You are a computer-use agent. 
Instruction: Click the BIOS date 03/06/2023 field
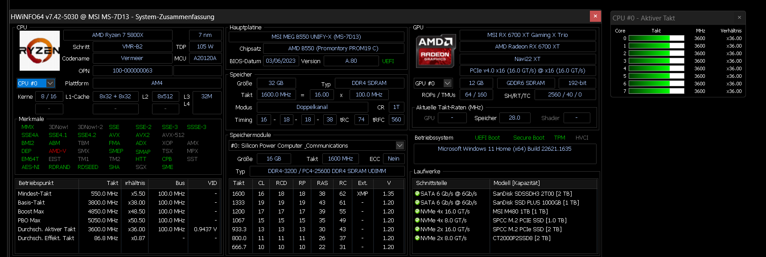pos(281,61)
